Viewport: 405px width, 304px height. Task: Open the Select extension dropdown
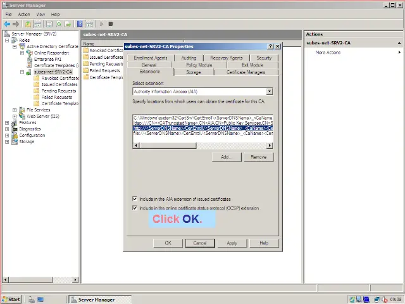pyautogui.click(x=269, y=91)
